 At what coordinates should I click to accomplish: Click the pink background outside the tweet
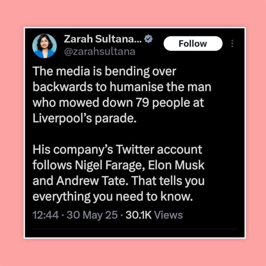[133, 14]
